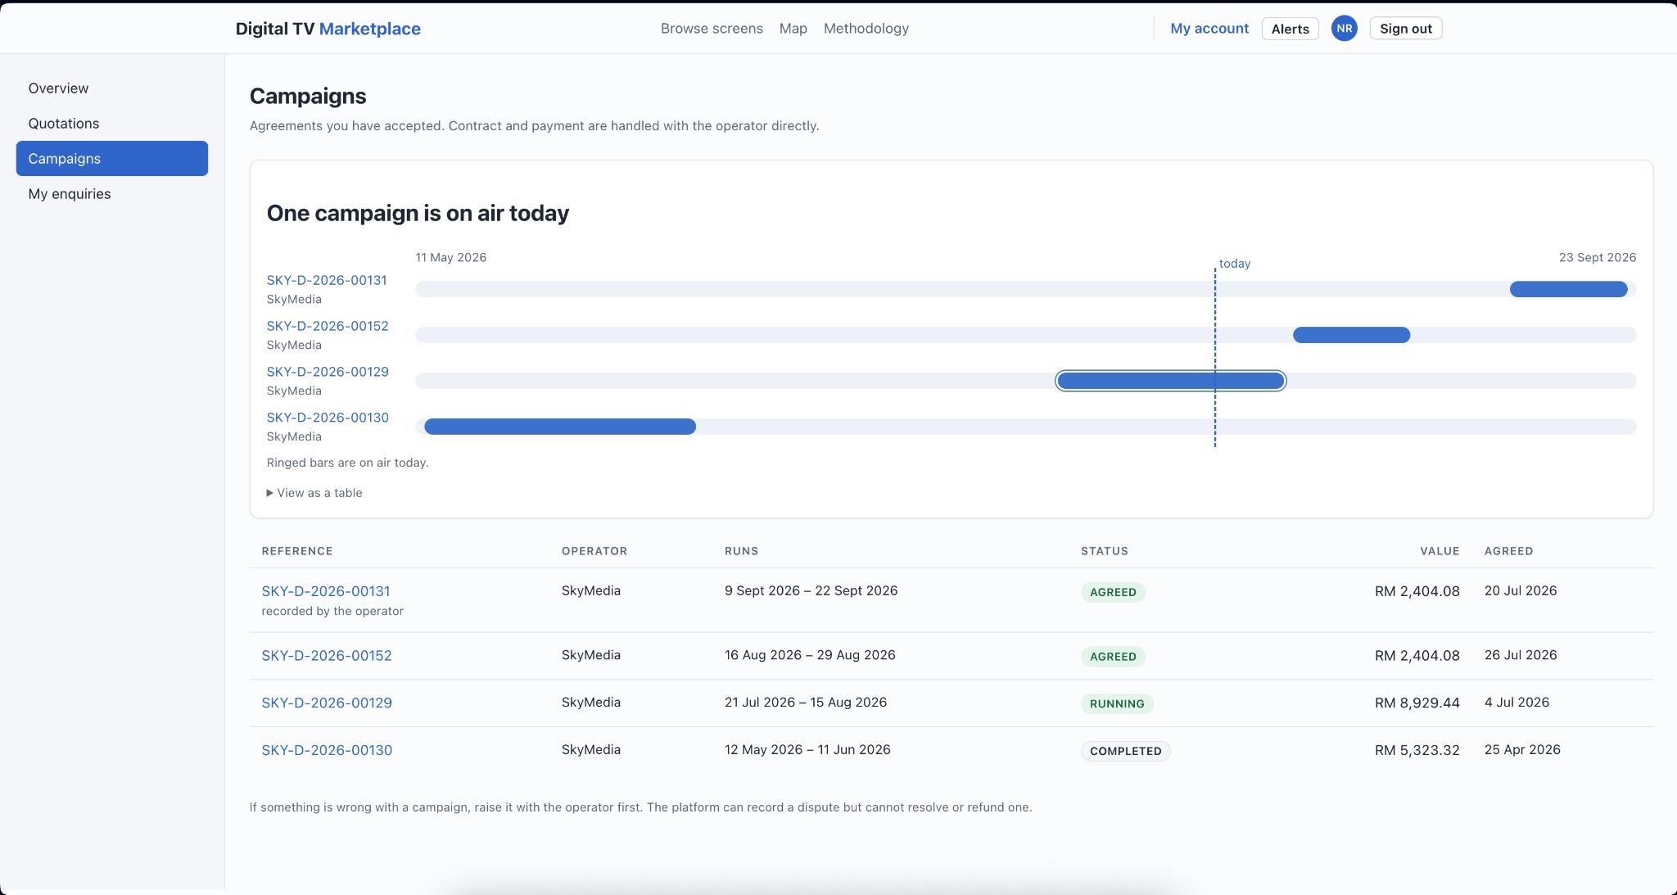The height and width of the screenshot is (895, 1677).
Task: Open the Methodology link
Action: 866,29
